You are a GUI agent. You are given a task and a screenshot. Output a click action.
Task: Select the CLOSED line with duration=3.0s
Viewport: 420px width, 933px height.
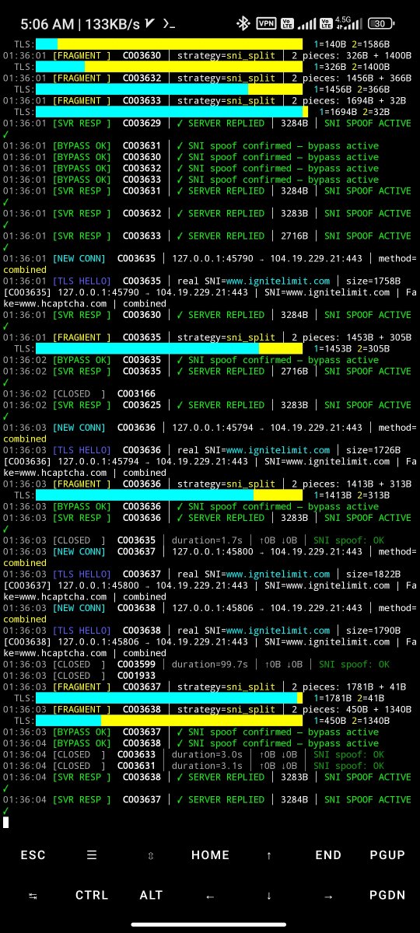(x=194, y=755)
